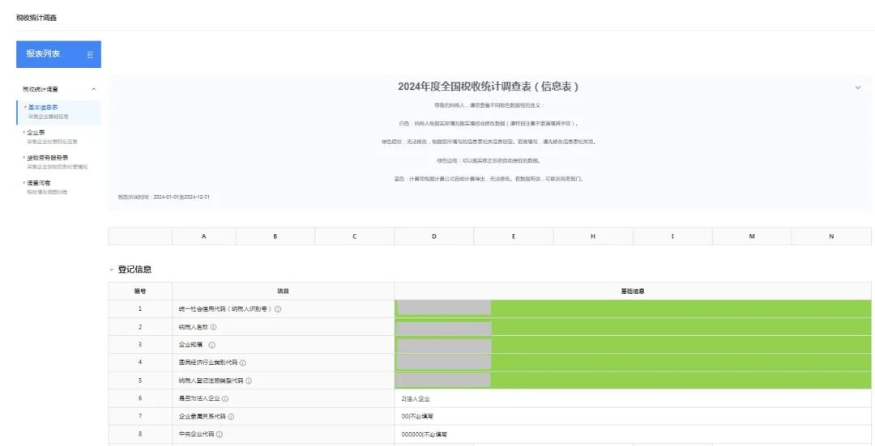Click column header A
The image size is (875, 446).
tap(203, 236)
